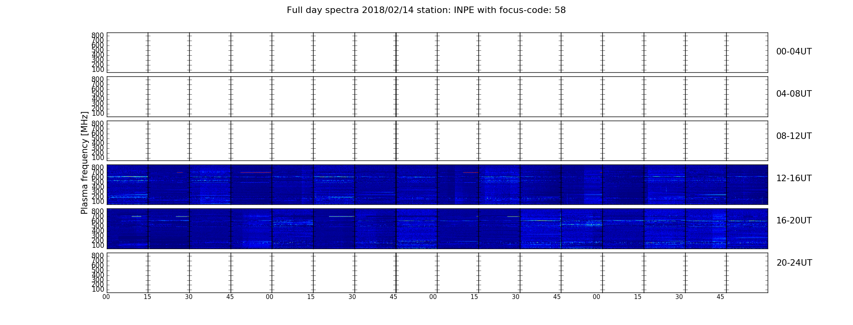The width and height of the screenshot is (853, 325).
Task: Open the 12-16UT spectrogram panel
Action: [437, 184]
